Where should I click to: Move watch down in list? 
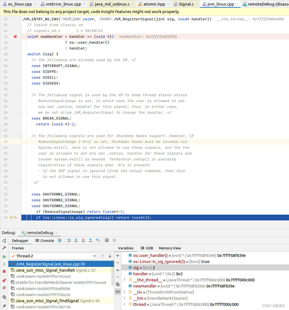coord(118,277)
